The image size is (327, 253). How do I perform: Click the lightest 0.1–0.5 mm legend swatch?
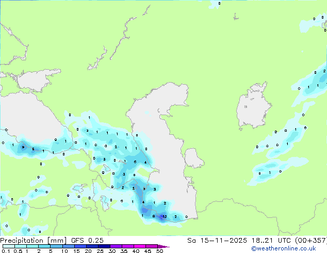tap(9, 246)
